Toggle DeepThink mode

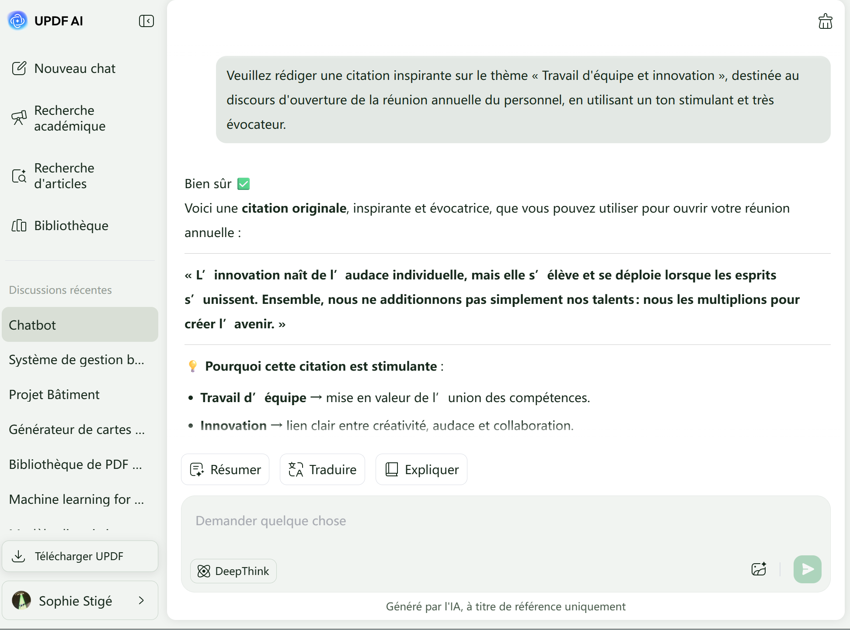pos(233,571)
